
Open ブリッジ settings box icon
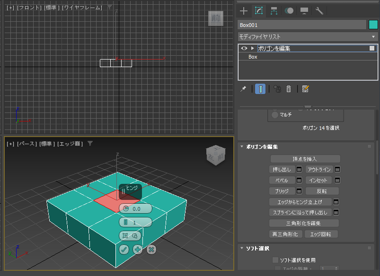click(299, 191)
